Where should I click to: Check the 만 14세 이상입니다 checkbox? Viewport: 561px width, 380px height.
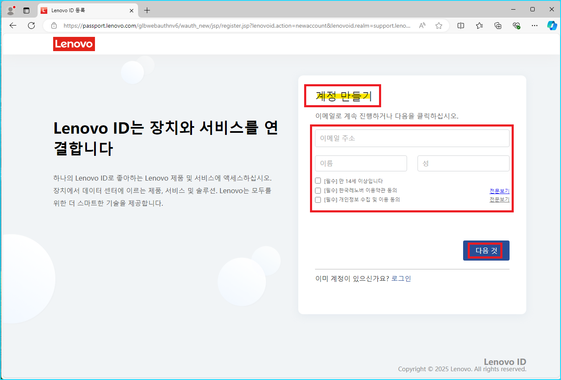tap(318, 181)
